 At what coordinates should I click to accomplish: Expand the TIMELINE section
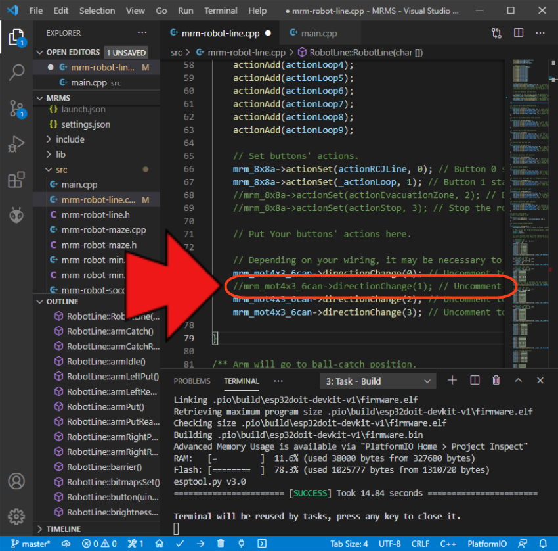point(63,529)
